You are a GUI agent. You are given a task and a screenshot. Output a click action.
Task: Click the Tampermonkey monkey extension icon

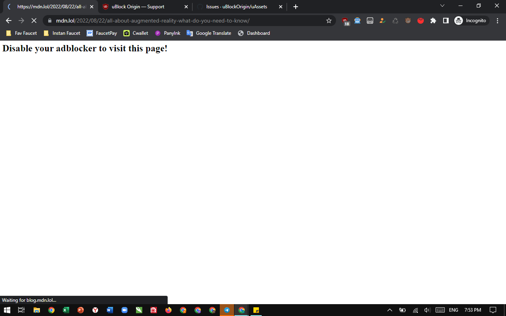(x=408, y=21)
